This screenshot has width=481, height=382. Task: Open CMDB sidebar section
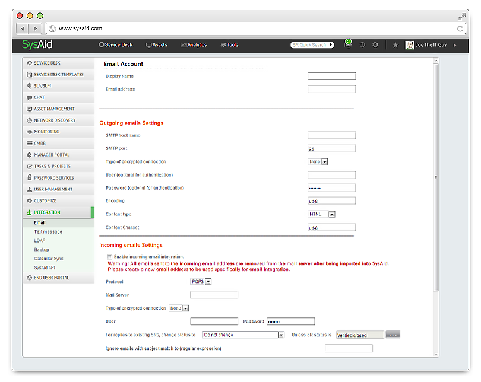pyautogui.click(x=59, y=144)
